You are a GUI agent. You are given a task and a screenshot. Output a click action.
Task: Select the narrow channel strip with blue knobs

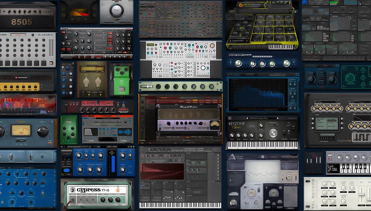point(67,79)
